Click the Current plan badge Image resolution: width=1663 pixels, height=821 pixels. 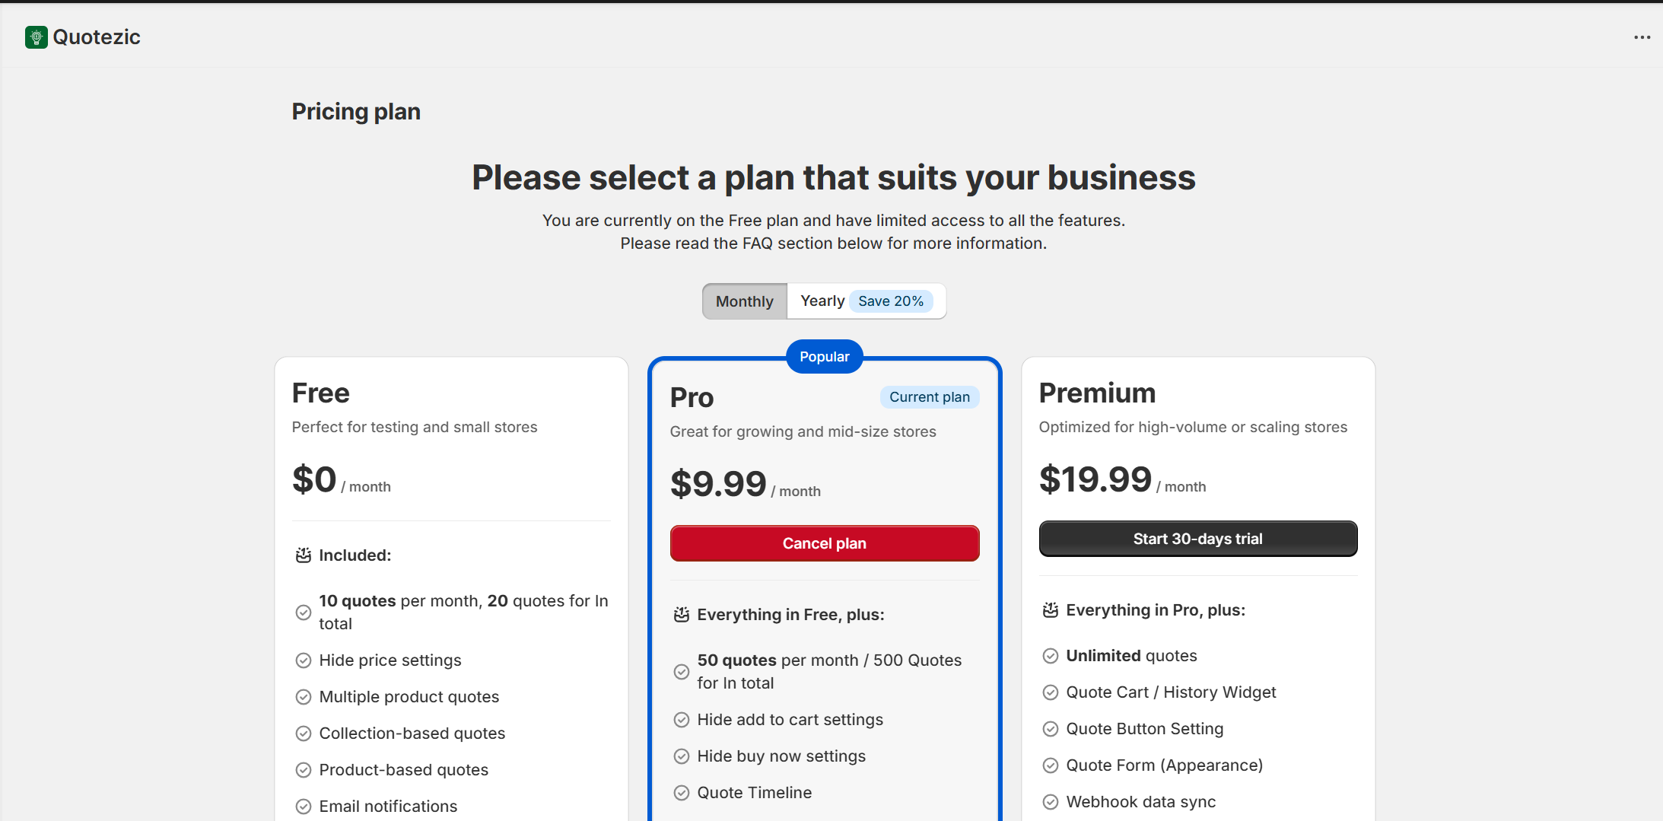pos(929,397)
